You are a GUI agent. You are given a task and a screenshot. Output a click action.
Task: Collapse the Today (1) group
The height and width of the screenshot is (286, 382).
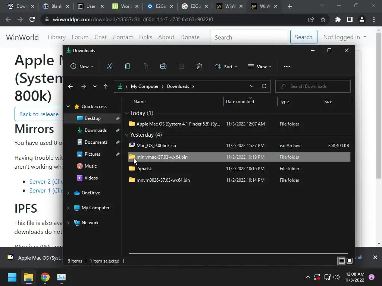(x=126, y=113)
